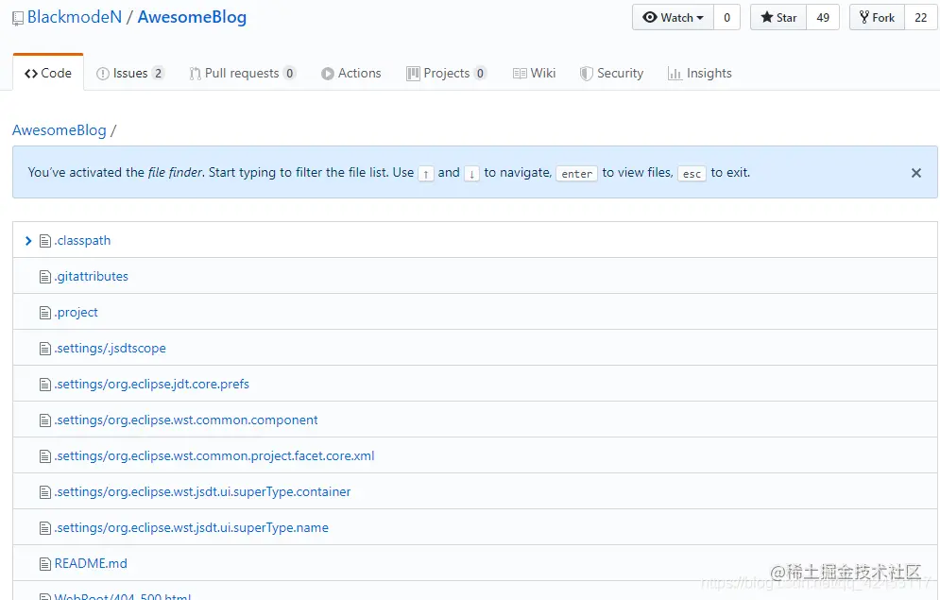The height and width of the screenshot is (600, 940).
Task: Open the README.md file
Action: (91, 563)
